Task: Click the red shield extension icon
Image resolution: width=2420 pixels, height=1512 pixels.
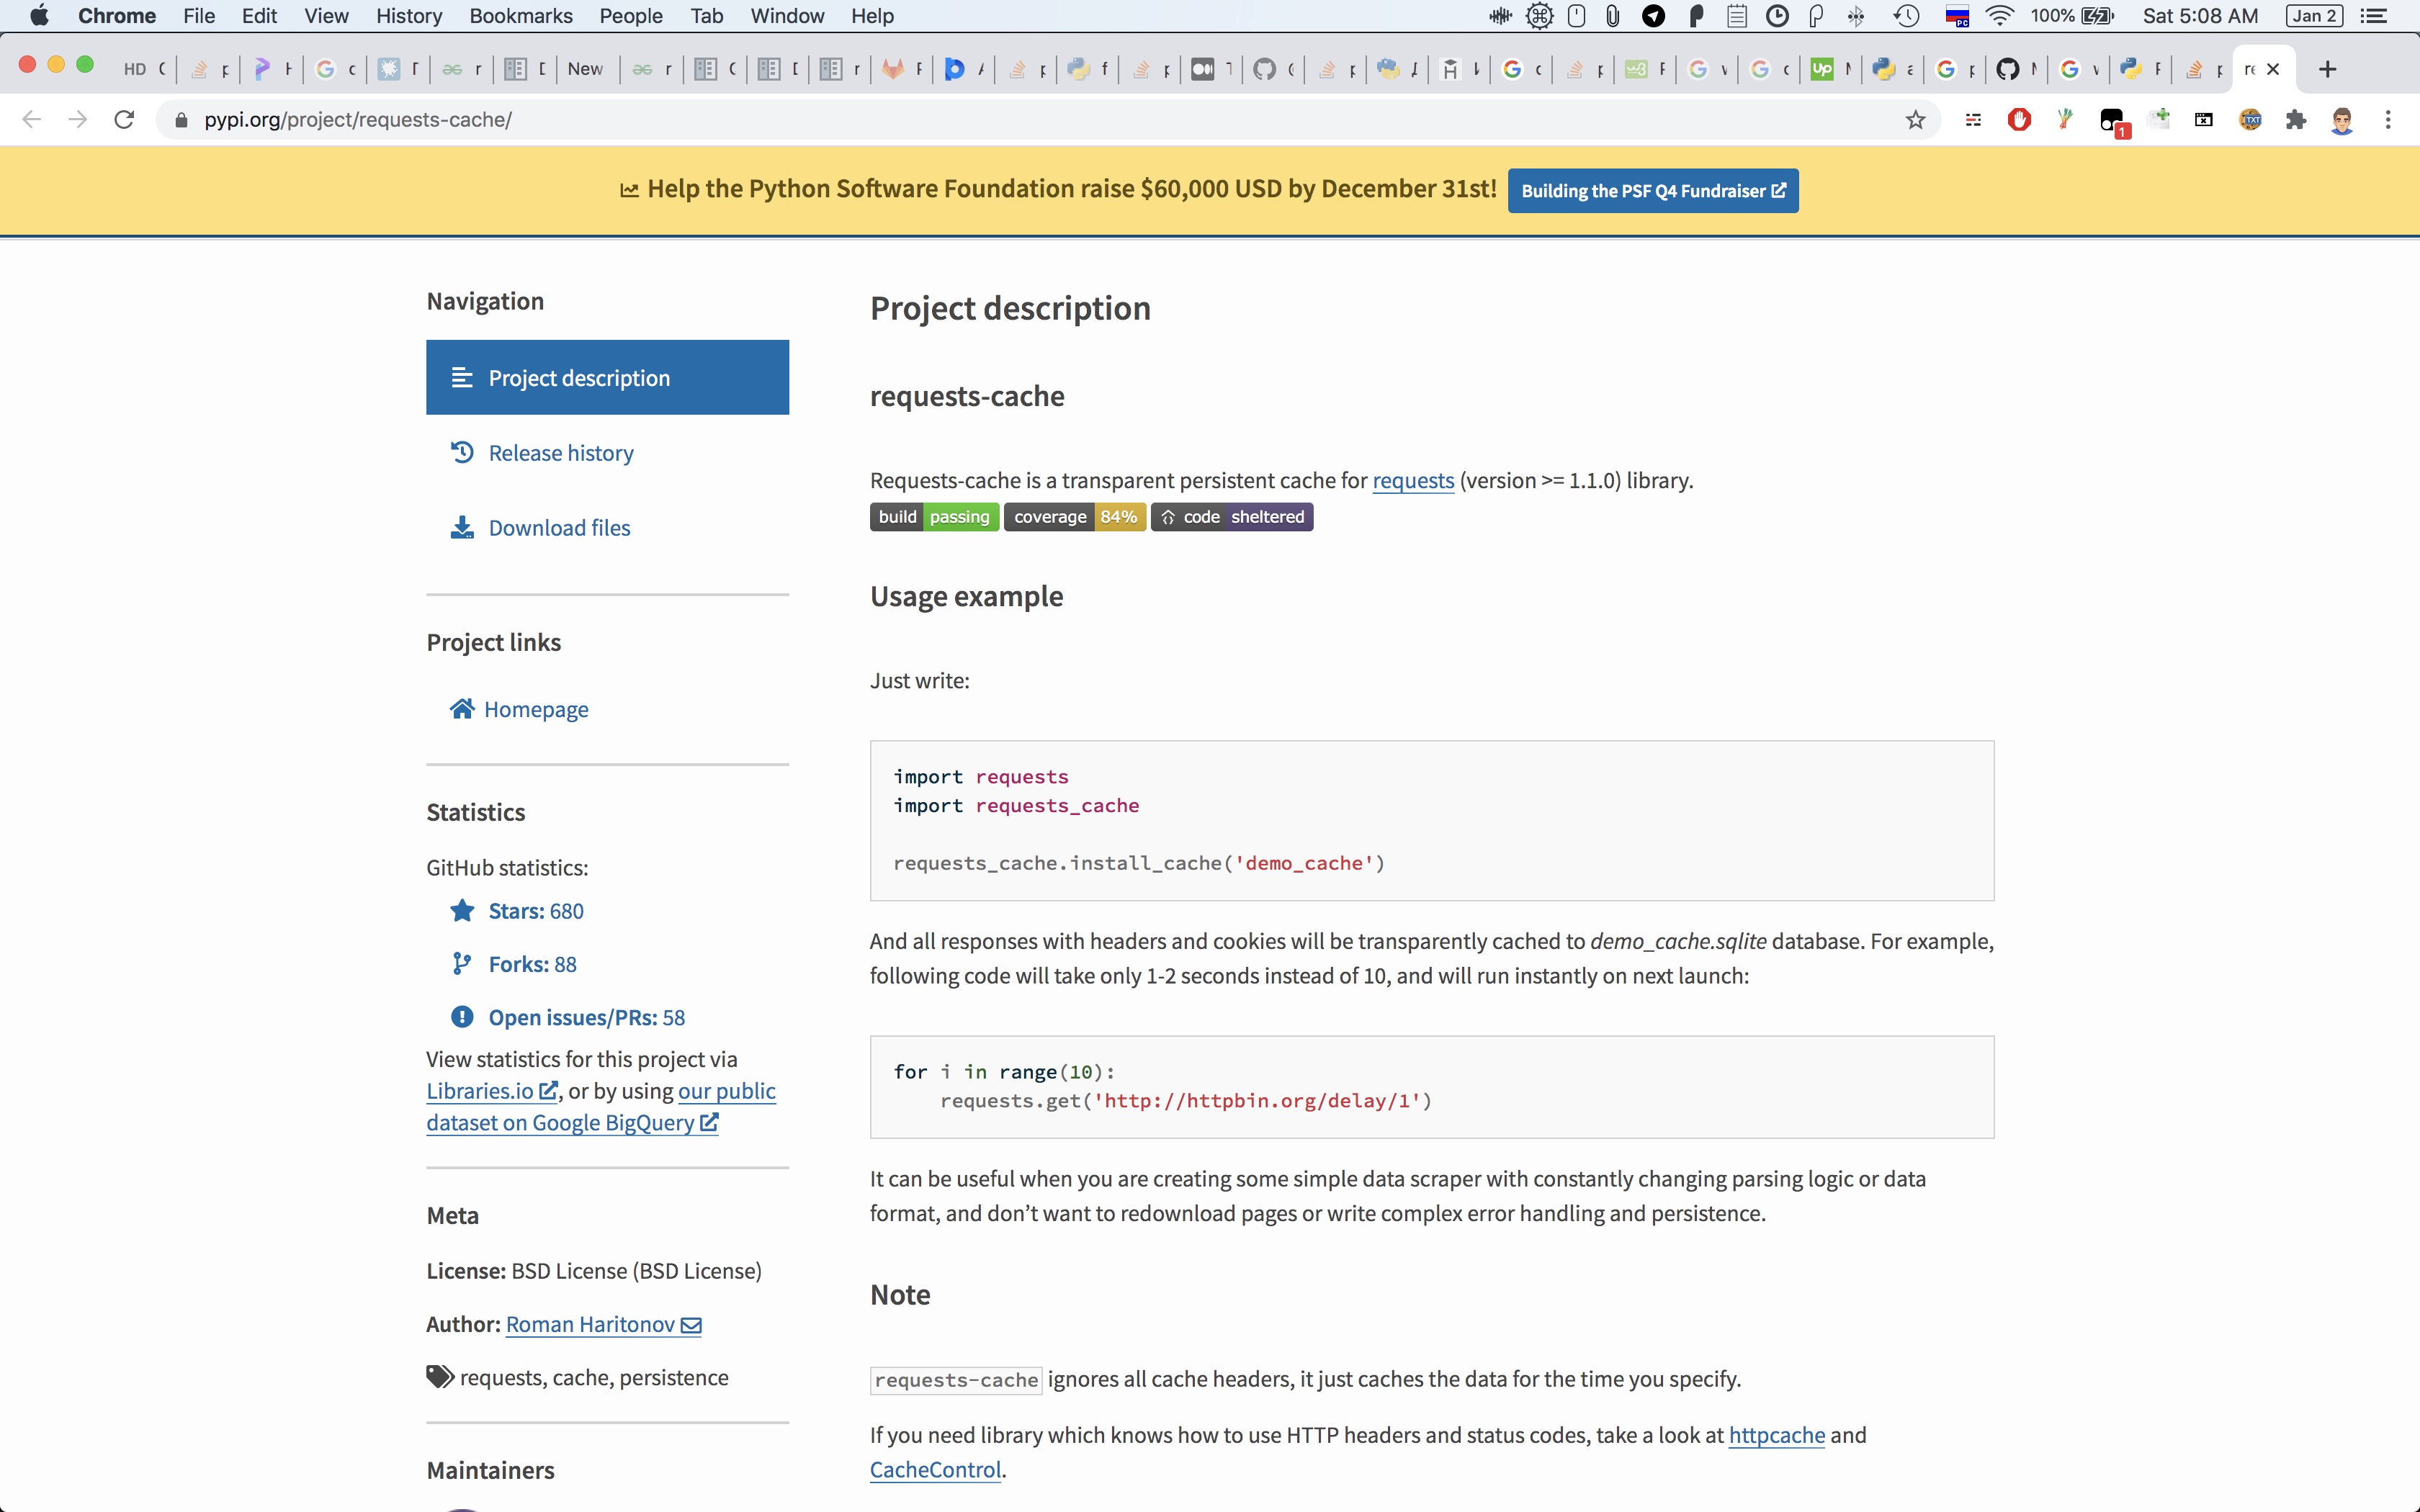Action: [2019, 120]
